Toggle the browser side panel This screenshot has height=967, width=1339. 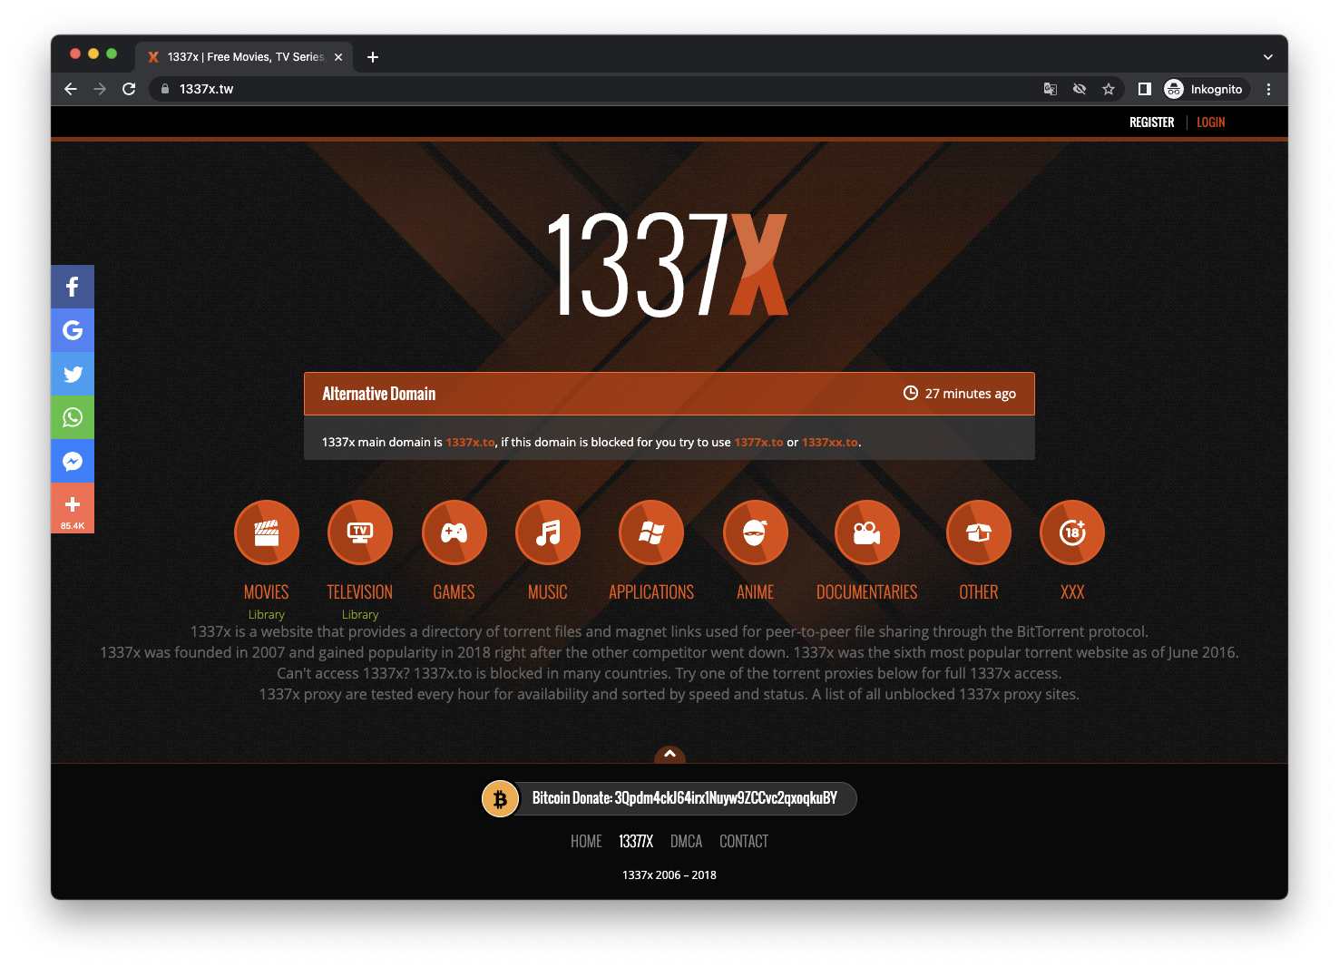(1145, 89)
